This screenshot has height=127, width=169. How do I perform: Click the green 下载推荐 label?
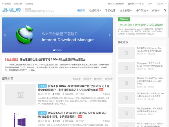tap(124, 19)
